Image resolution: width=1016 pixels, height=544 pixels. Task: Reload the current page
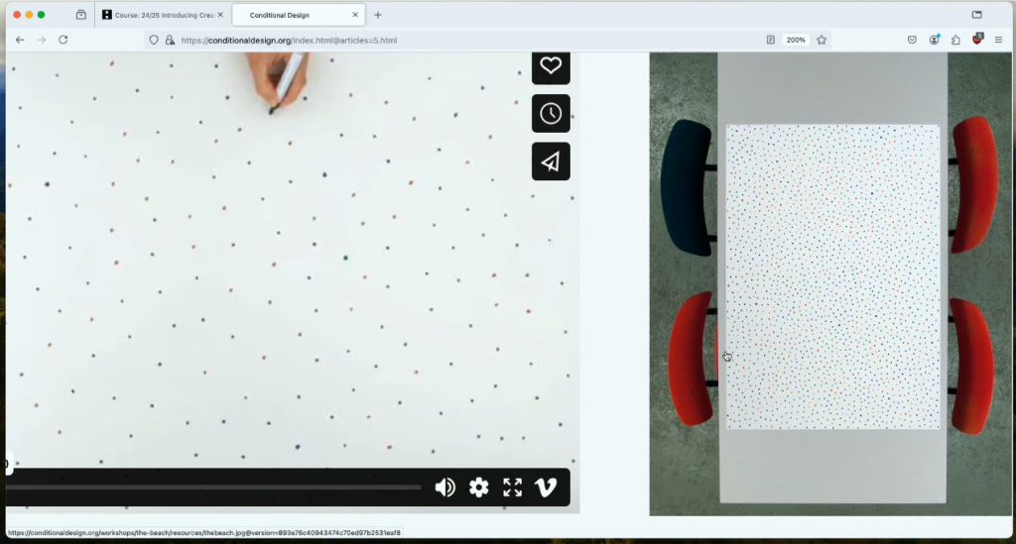click(x=63, y=40)
